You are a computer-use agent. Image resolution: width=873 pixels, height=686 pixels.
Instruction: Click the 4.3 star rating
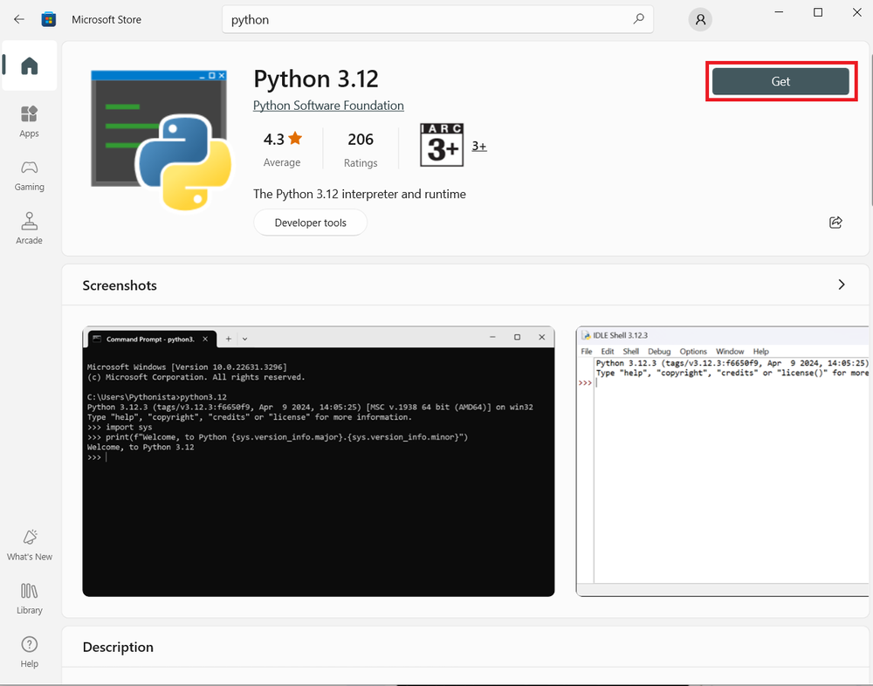(x=282, y=147)
